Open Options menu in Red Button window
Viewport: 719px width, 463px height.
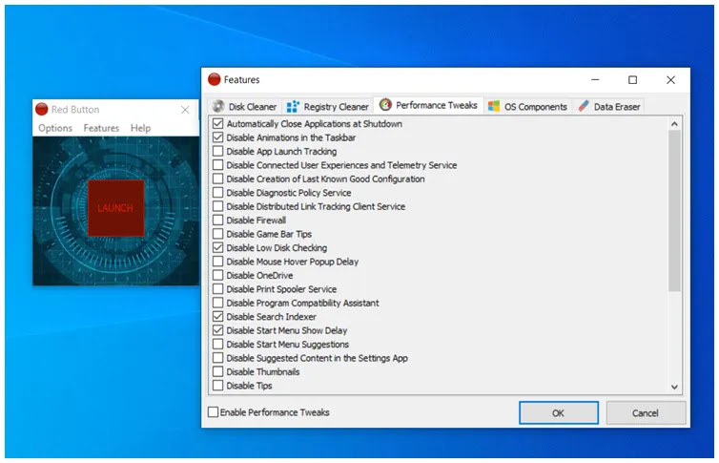pos(55,128)
